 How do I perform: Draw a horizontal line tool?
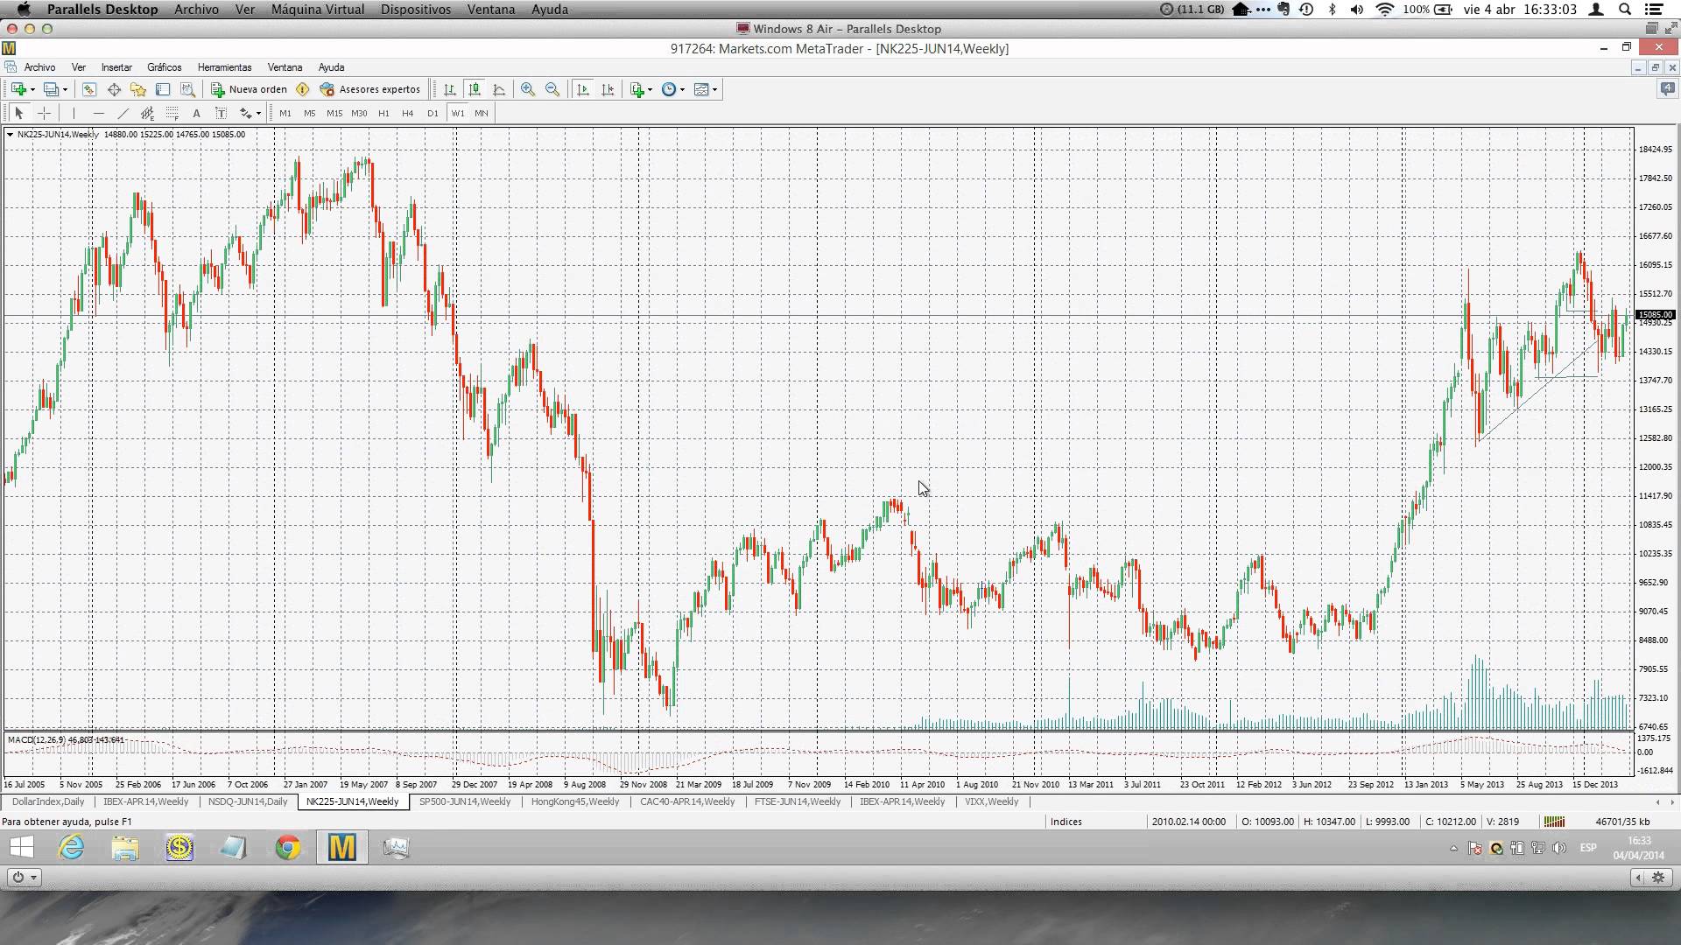98,113
